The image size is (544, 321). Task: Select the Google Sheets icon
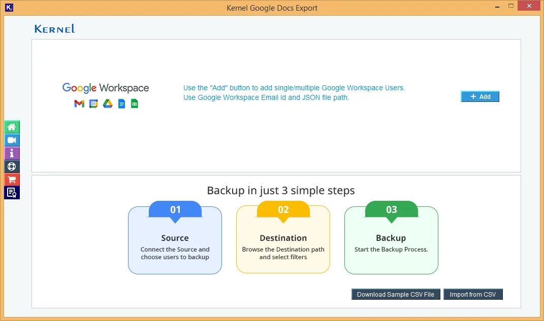click(x=135, y=103)
